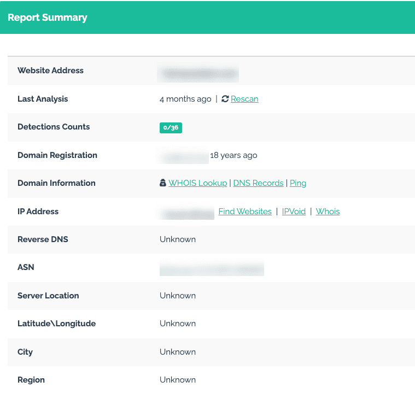Click the Unknown value for Region
Image resolution: width=415 pixels, height=411 pixels.
coord(178,380)
